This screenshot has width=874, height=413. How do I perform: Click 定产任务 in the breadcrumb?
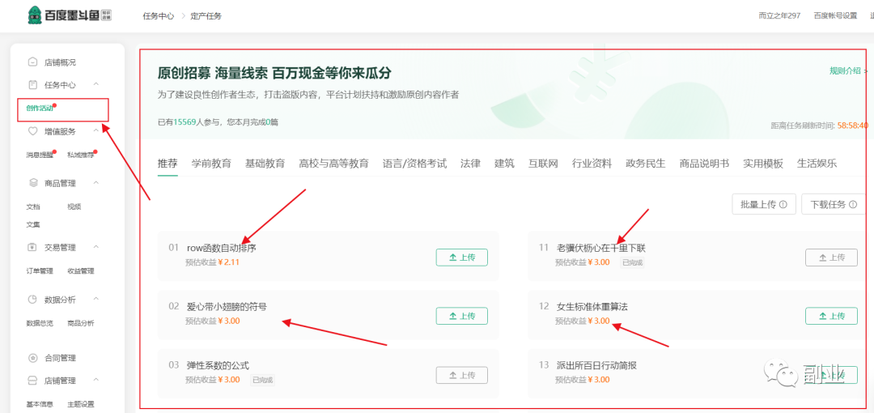tap(206, 15)
